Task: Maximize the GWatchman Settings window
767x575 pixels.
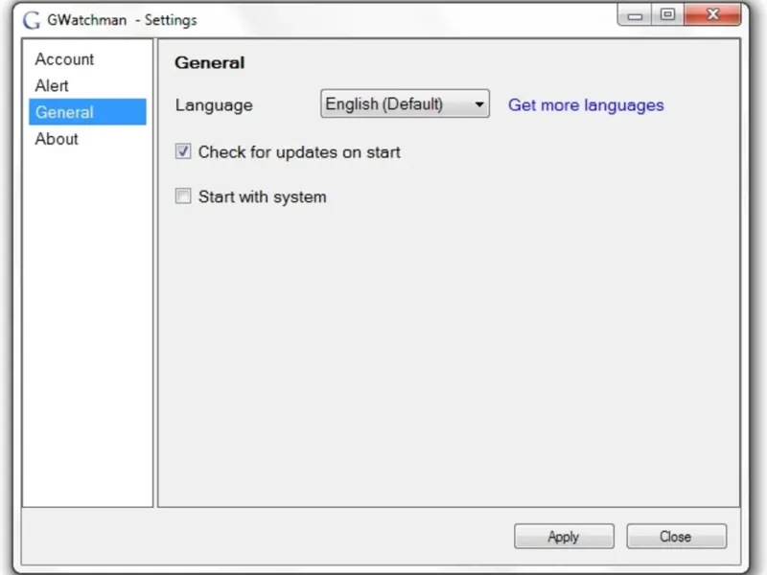Action: 667,15
